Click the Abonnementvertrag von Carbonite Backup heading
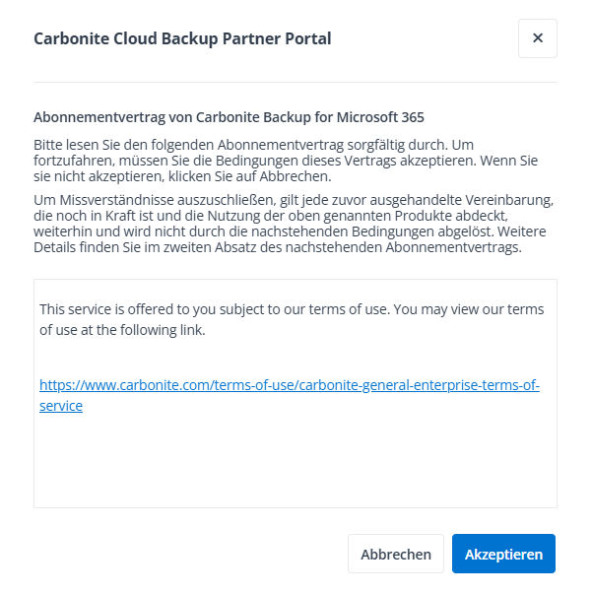The width and height of the screenshot is (592, 594). click(x=229, y=116)
